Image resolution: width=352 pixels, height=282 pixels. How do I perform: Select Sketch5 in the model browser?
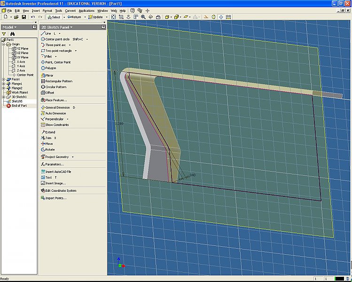pos(17,101)
